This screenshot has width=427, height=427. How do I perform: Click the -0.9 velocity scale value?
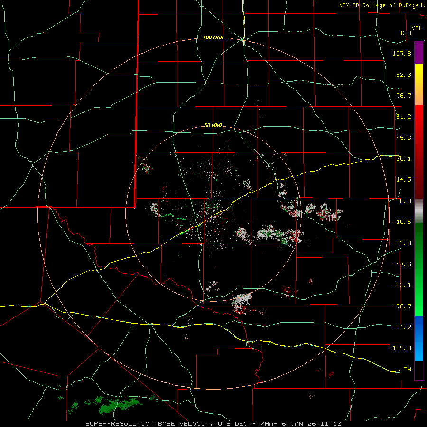tap(404, 201)
